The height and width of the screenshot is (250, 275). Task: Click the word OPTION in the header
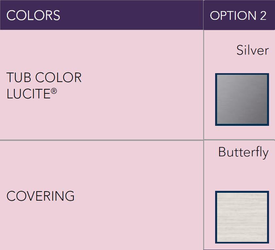click(233, 15)
